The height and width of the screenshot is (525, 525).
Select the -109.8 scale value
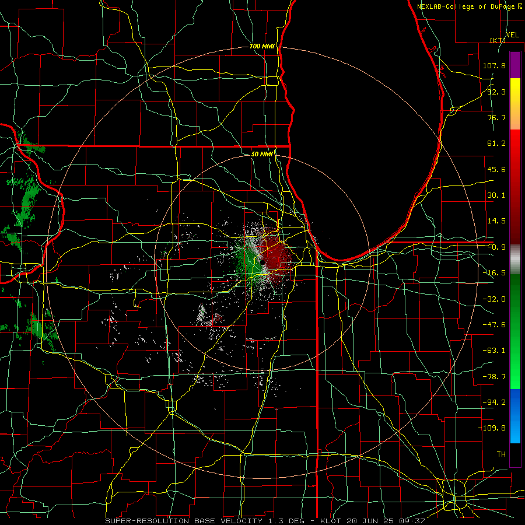pos(492,428)
